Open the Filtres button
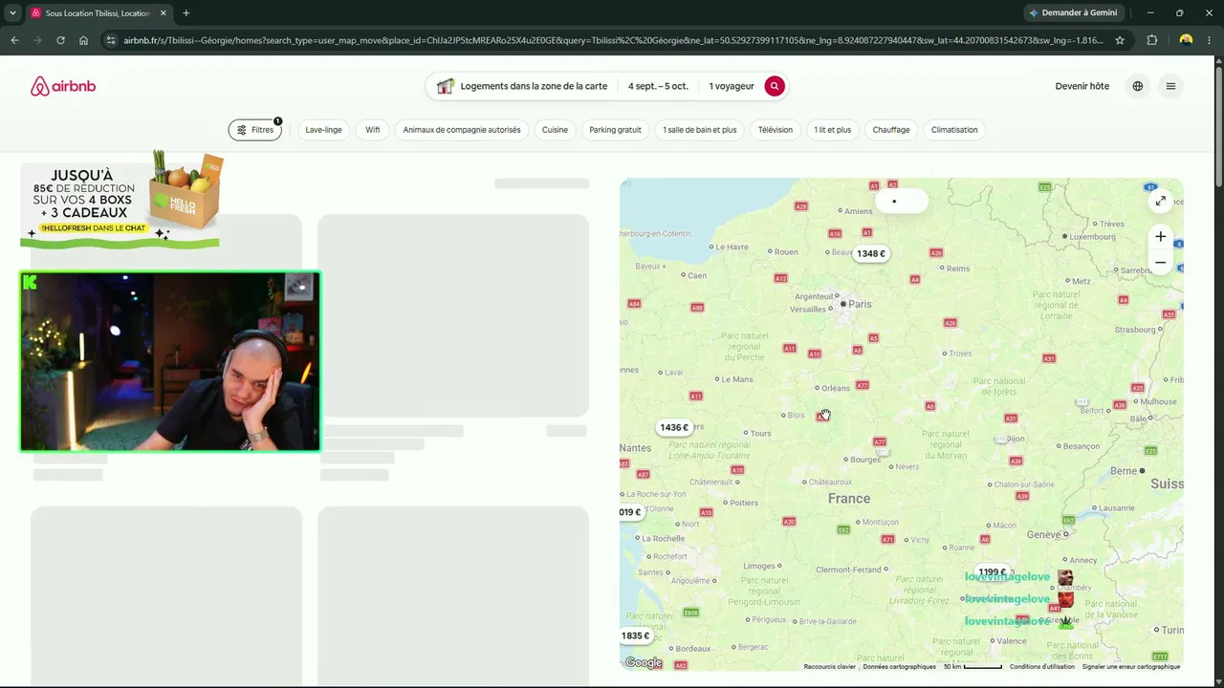The width and height of the screenshot is (1224, 688). click(x=255, y=130)
